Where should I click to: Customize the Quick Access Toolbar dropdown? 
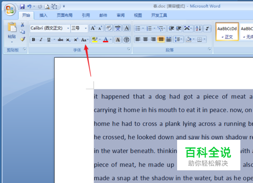[x=64, y=7]
